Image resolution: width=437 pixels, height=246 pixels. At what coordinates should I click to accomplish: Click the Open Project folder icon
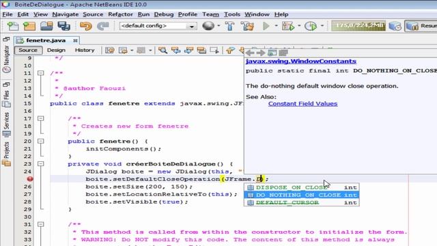[46, 26]
